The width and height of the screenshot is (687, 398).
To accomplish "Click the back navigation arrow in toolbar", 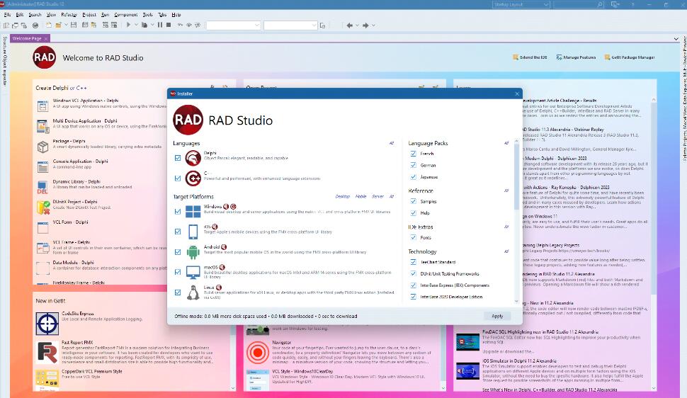I will pyautogui.click(x=349, y=25).
